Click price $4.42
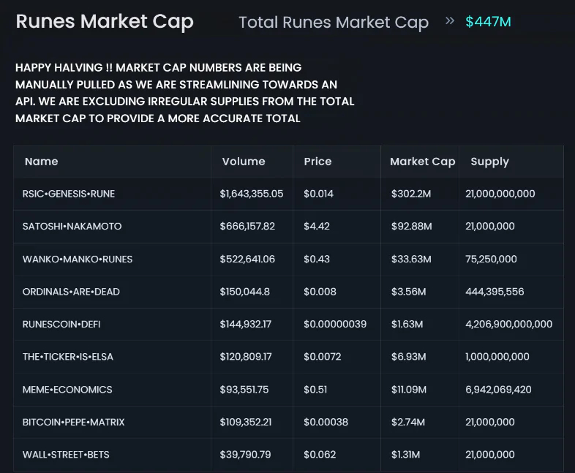 pyautogui.click(x=317, y=227)
